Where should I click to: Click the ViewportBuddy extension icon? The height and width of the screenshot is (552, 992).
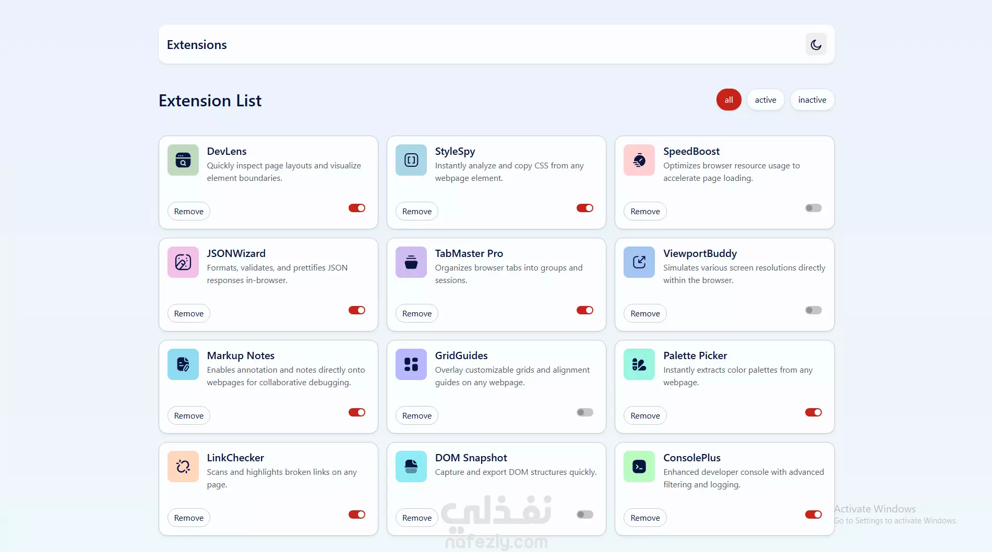coord(639,262)
